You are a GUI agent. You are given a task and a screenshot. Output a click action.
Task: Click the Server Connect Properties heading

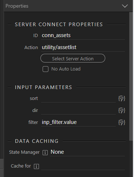59,24
